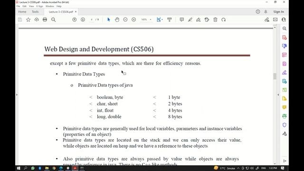Open File Explorer from the taskbar
The height and width of the screenshot is (171, 304).
[47, 168]
